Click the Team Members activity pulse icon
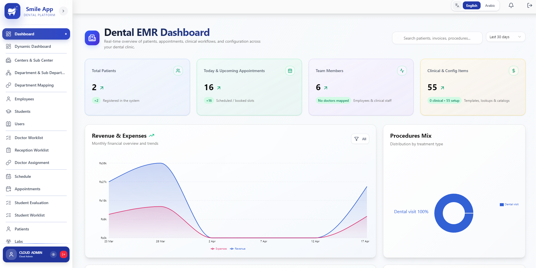Image resolution: width=536 pixels, height=268 pixels. pyautogui.click(x=402, y=71)
